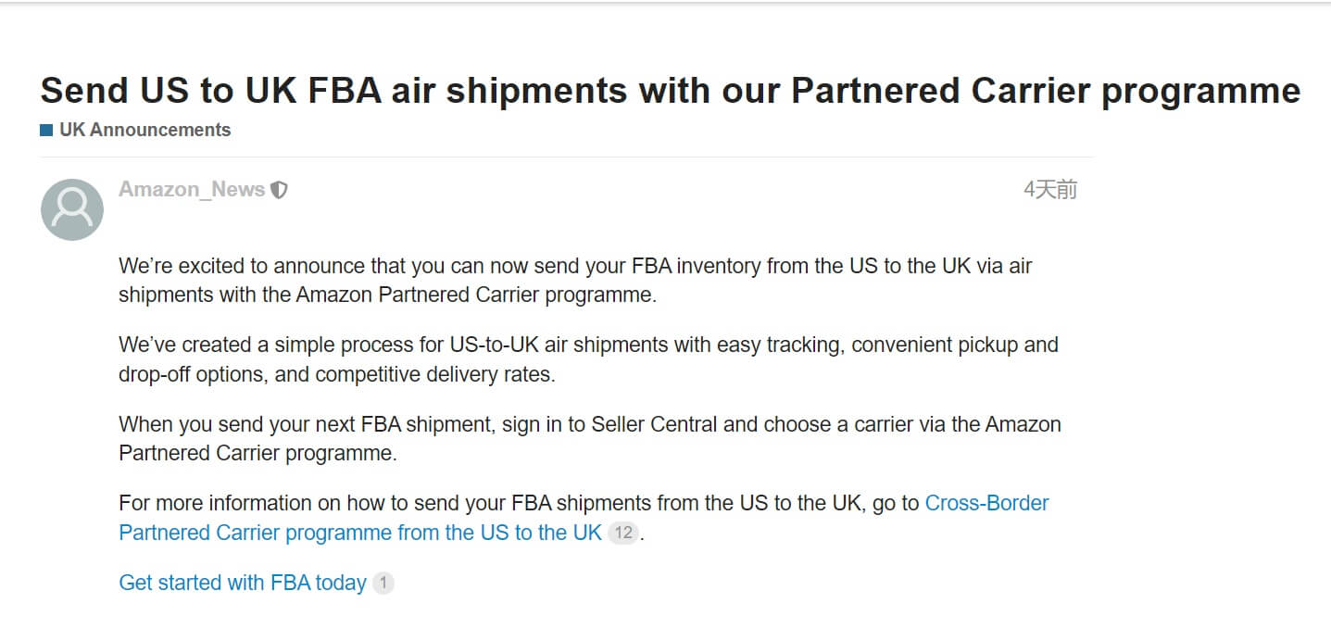Open the Amazon_News user profile name
This screenshot has height=628, width=1331.
192,190
